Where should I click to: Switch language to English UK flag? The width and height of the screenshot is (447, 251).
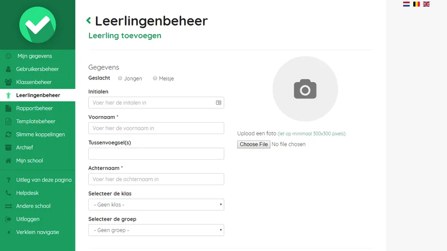(x=427, y=4)
